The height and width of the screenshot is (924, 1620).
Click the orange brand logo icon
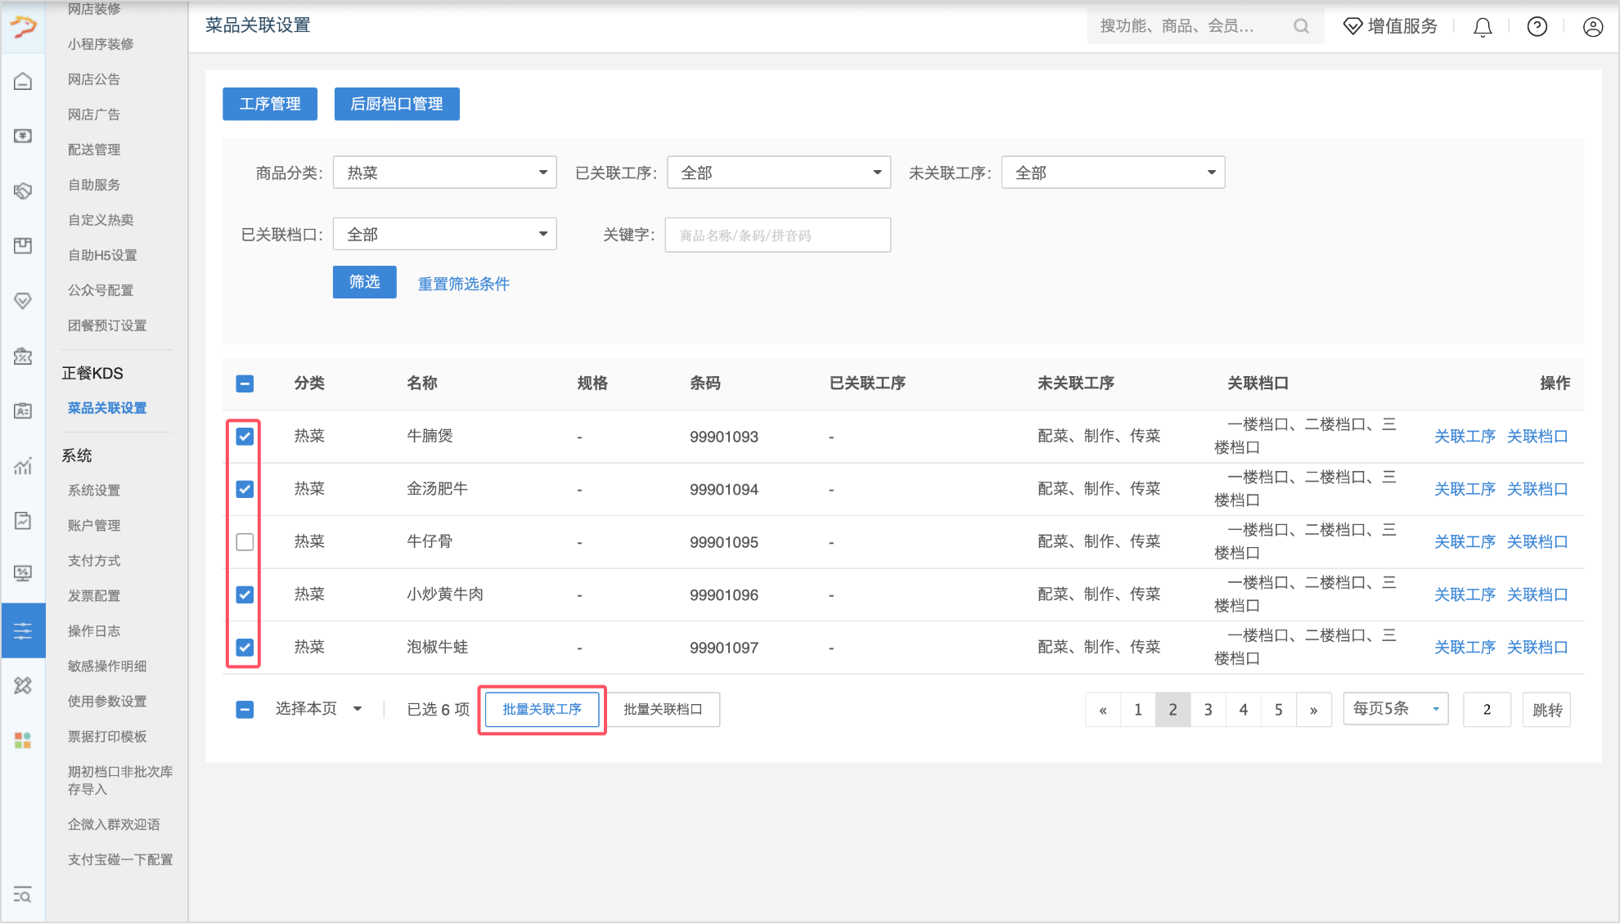(23, 27)
